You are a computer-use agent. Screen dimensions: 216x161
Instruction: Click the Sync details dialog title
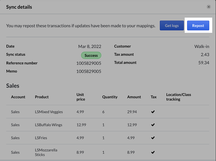coord(19,7)
